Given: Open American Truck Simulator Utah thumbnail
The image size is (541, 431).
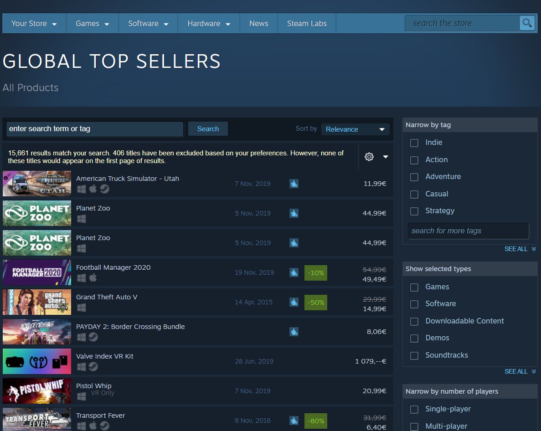Looking at the screenshot, I should [x=37, y=184].
